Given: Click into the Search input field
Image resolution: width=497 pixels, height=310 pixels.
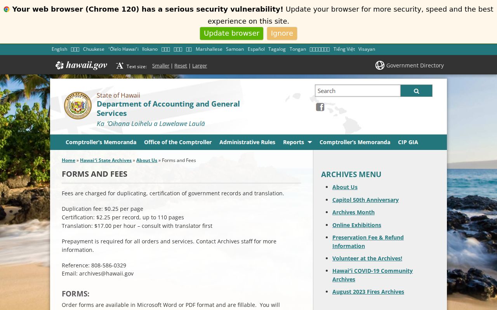Looking at the screenshot, I should 358,91.
